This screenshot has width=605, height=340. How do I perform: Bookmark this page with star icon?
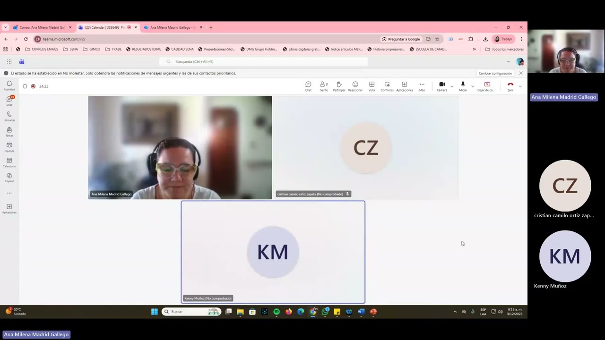437,39
